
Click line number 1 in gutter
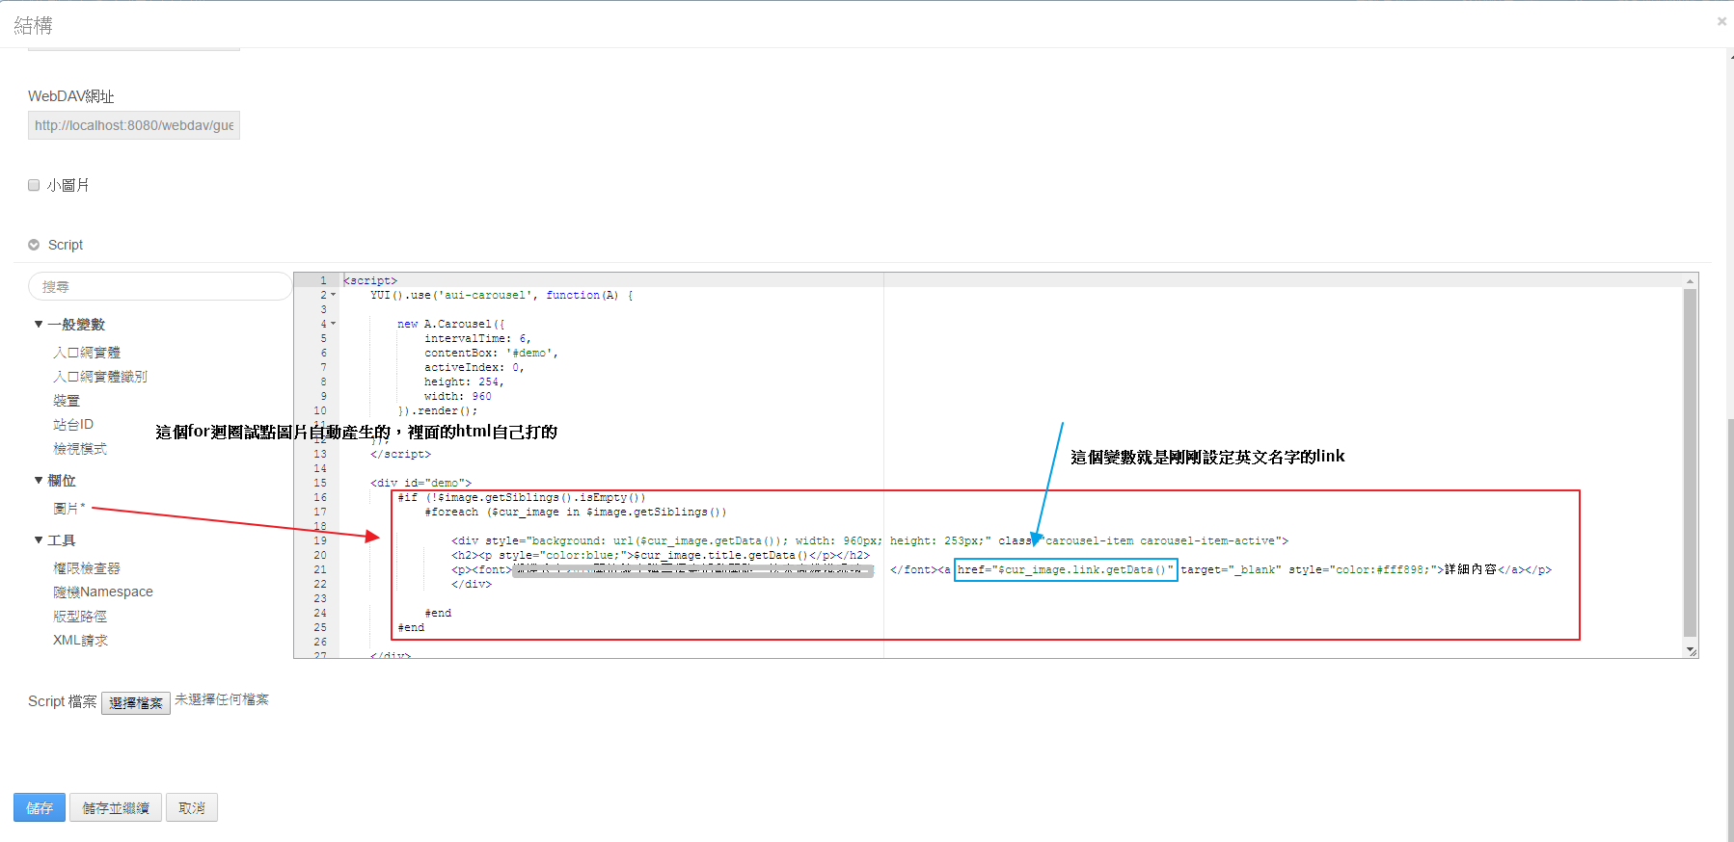pos(323,280)
